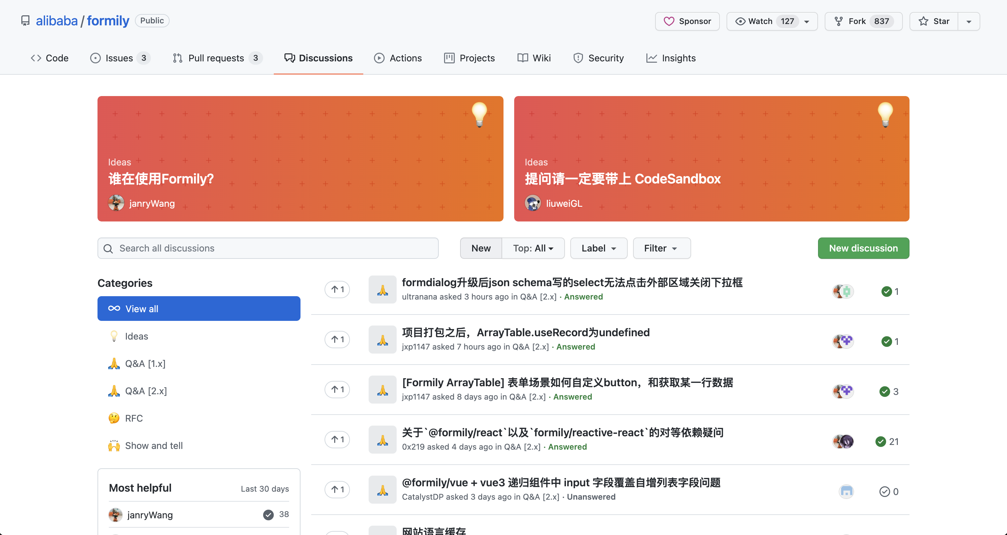Select the Q&A [1.x] category
Viewport: 1007px width, 535px height.
[199, 363]
